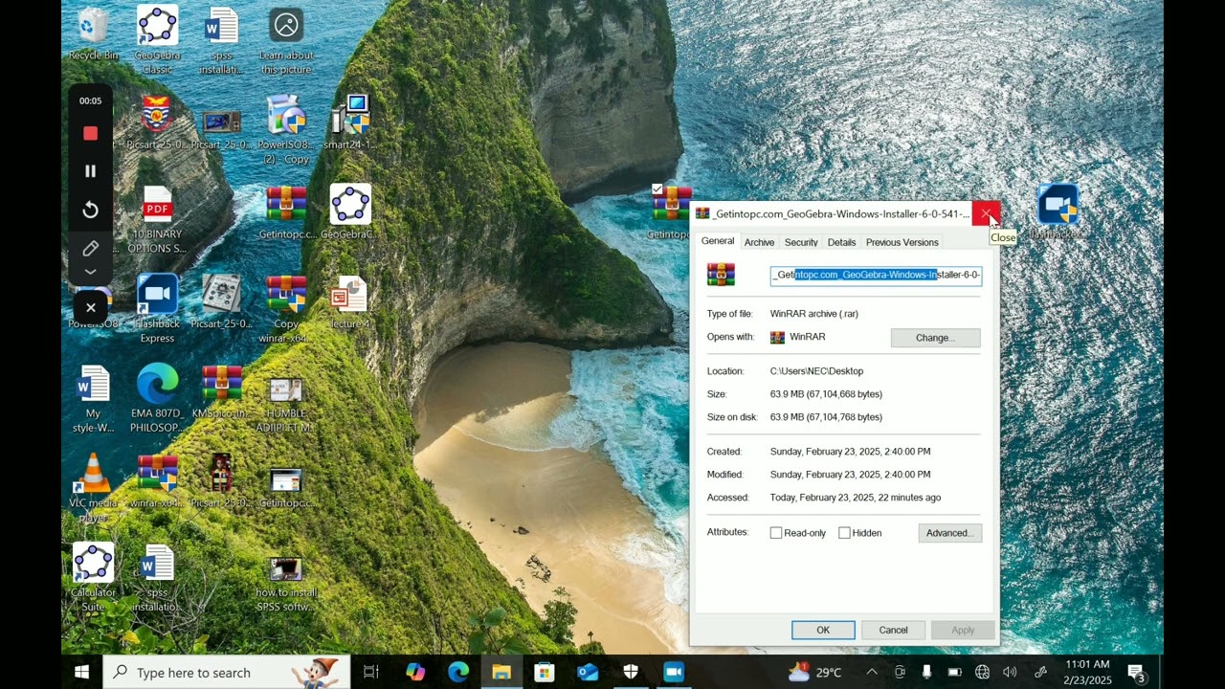The image size is (1225, 689).
Task: Switch to the Archive tab
Action: (x=759, y=242)
